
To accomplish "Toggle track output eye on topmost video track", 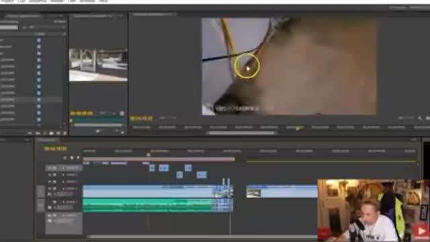I will click(x=50, y=167).
